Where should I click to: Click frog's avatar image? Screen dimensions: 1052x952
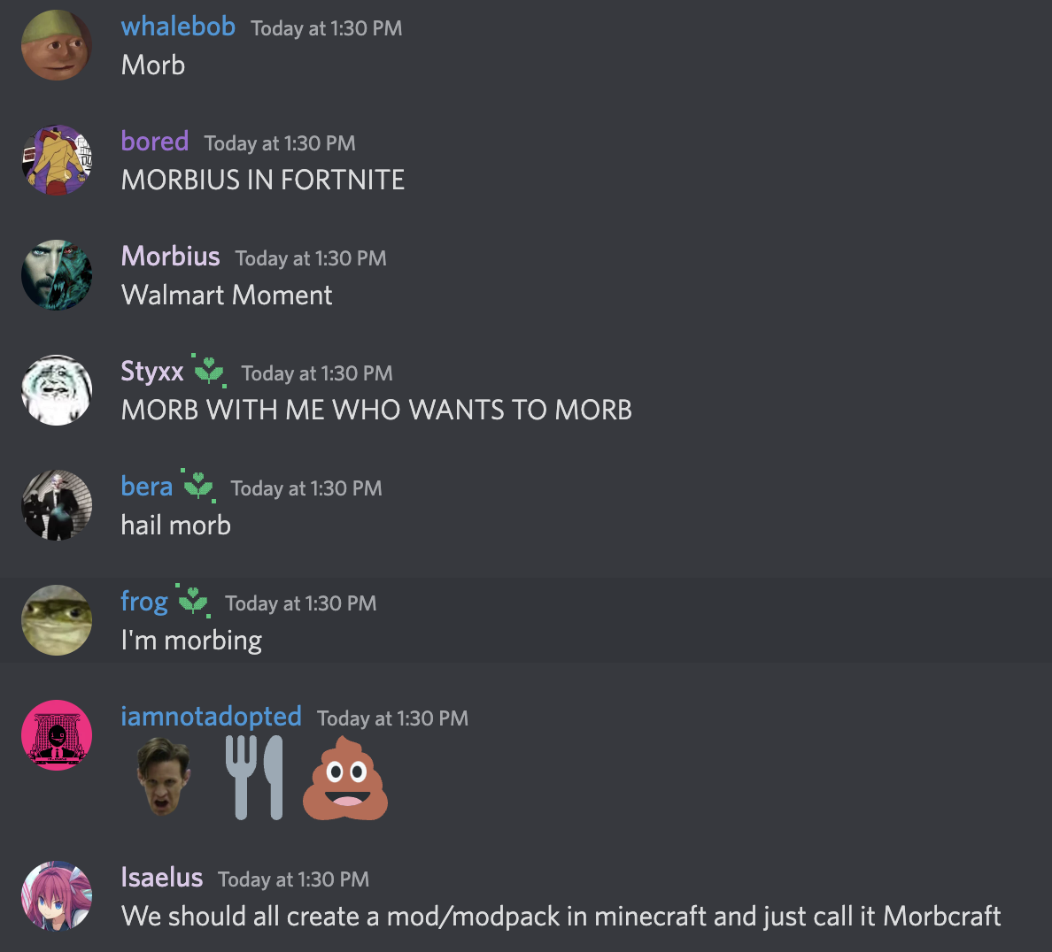(x=57, y=620)
